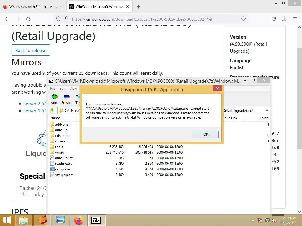Close the What's new with Firefox tab
302x226 pixels.
pyautogui.click(x=61, y=6)
